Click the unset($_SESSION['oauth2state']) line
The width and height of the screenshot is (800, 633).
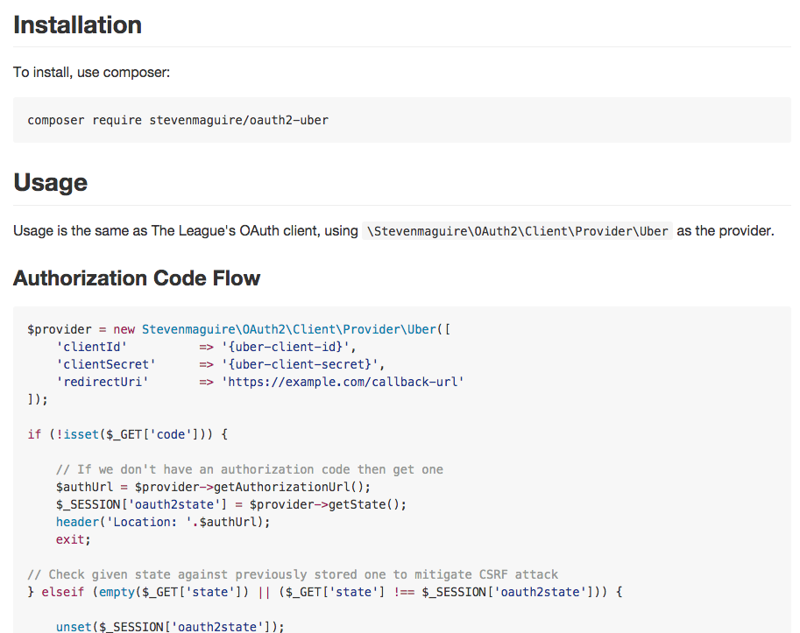[170, 626]
